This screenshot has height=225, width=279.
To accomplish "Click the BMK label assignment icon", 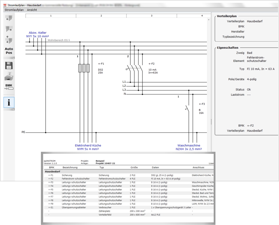I will [x=9, y=87].
